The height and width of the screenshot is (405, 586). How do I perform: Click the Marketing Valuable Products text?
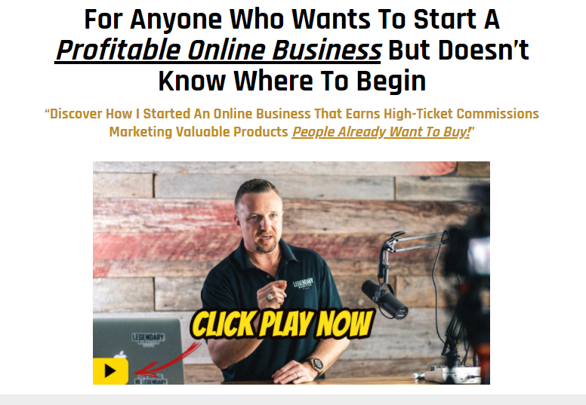199,132
